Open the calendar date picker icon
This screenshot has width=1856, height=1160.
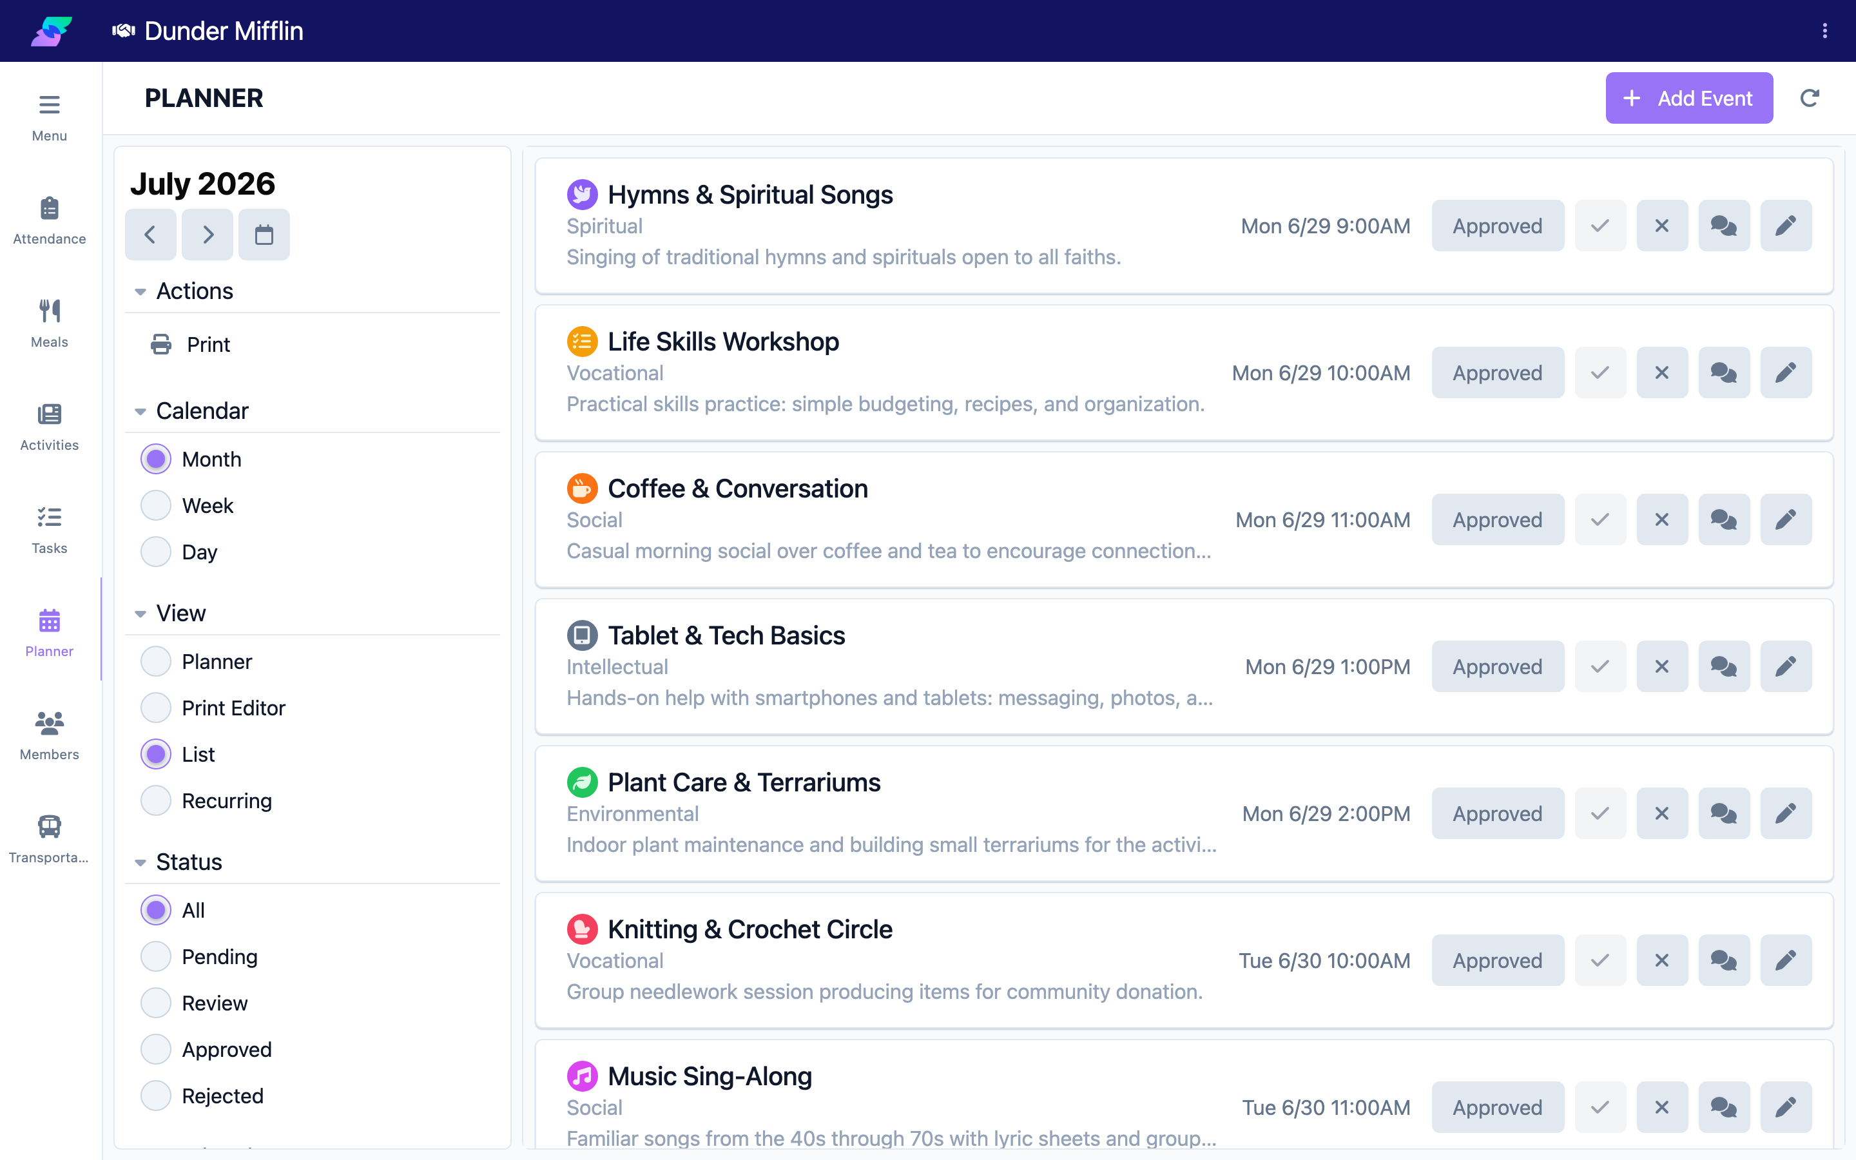tap(264, 235)
